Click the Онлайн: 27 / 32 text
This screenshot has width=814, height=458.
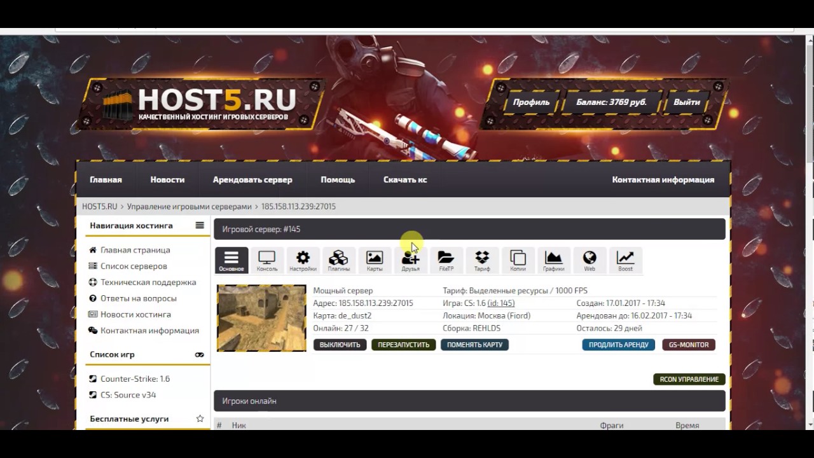click(x=341, y=328)
